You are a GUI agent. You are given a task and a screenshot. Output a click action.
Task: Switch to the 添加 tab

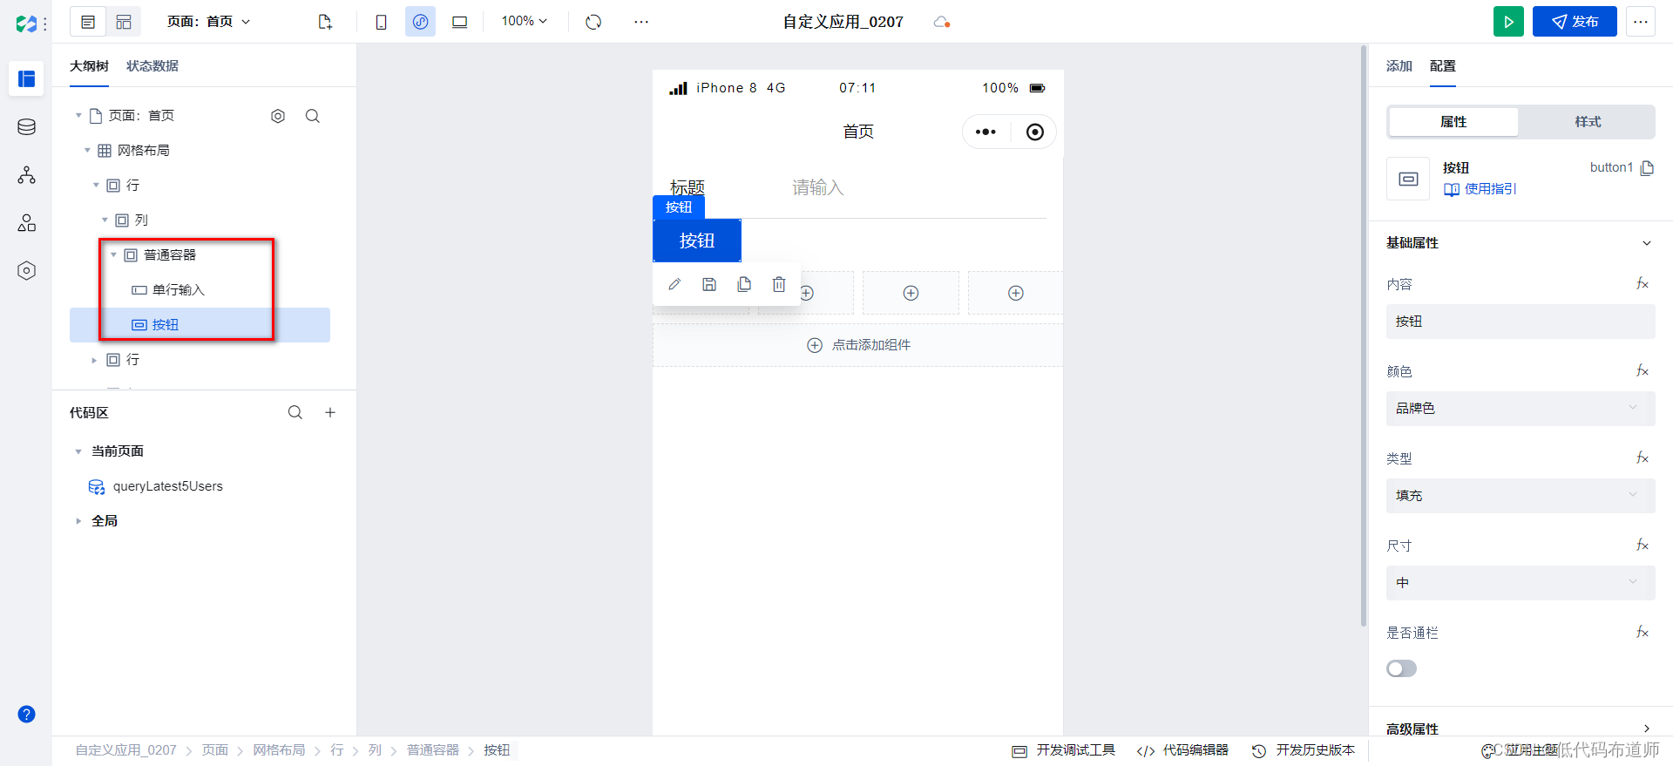point(1399,66)
